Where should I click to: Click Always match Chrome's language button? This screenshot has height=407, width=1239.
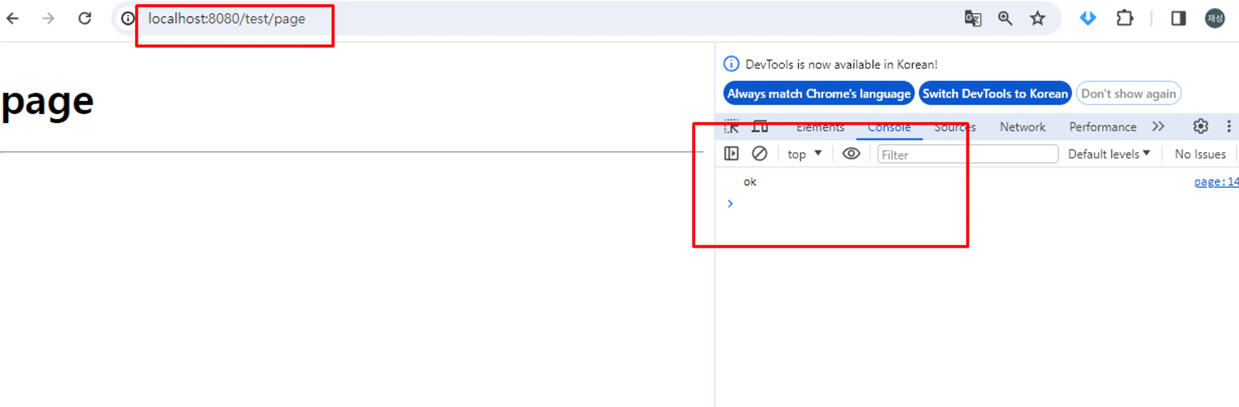(x=818, y=93)
